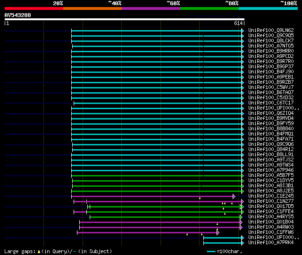Click the purple arrowhead ending the C1FFW6 bar
The image size is (302, 255).
click(x=218, y=232)
